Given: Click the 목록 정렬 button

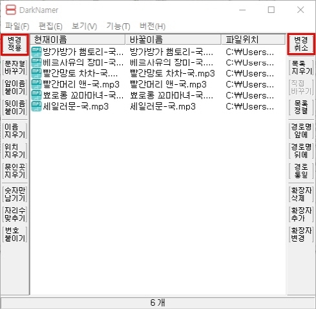Looking at the screenshot, I should (301, 108).
